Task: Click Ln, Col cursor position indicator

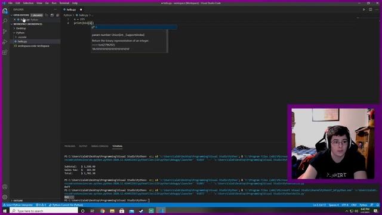Action: click(x=319, y=205)
